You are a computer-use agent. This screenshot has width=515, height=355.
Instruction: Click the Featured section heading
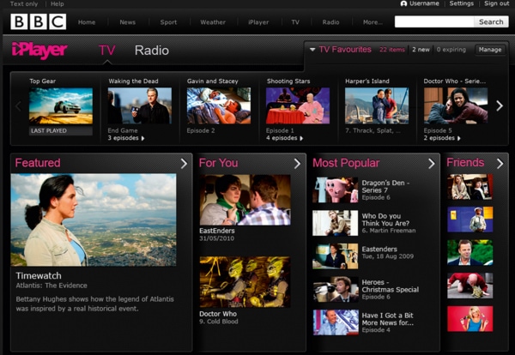[38, 163]
